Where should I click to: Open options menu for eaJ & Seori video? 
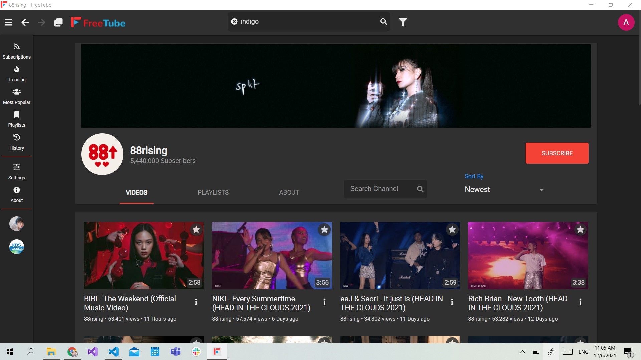pyautogui.click(x=452, y=302)
